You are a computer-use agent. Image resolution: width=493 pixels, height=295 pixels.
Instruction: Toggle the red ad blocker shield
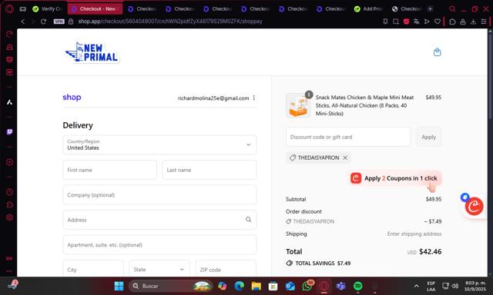click(x=406, y=22)
